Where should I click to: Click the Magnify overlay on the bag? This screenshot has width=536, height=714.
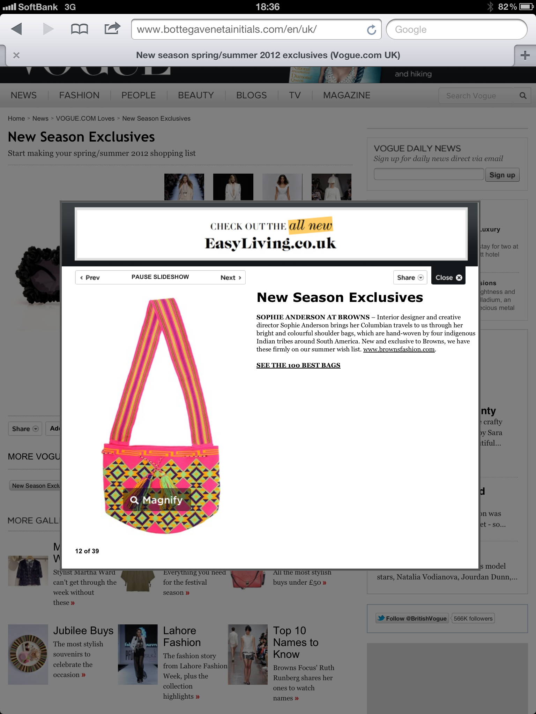(157, 500)
